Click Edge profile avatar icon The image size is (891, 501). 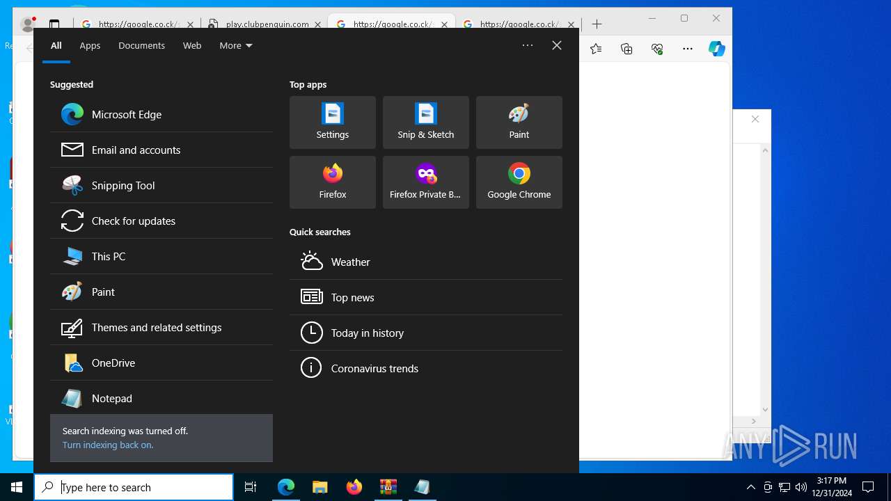click(x=28, y=24)
